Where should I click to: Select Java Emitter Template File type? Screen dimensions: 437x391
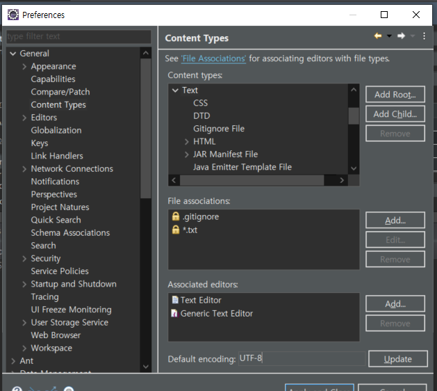[x=242, y=167]
